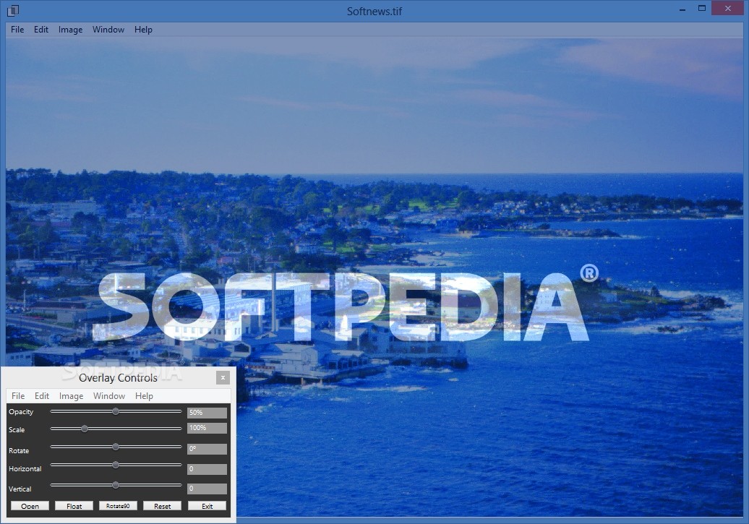Click the Vertical value field

(207, 489)
